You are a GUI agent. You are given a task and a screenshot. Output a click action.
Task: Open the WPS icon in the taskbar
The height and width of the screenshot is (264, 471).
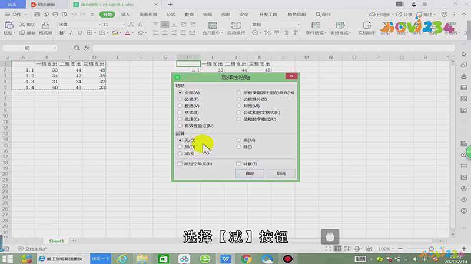[x=225, y=259]
